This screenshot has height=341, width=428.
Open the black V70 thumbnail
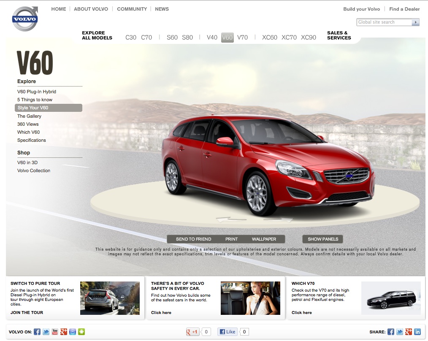pos(391,298)
